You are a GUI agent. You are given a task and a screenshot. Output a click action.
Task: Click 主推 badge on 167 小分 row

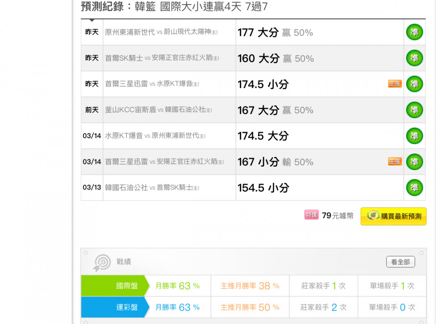pos(394,162)
